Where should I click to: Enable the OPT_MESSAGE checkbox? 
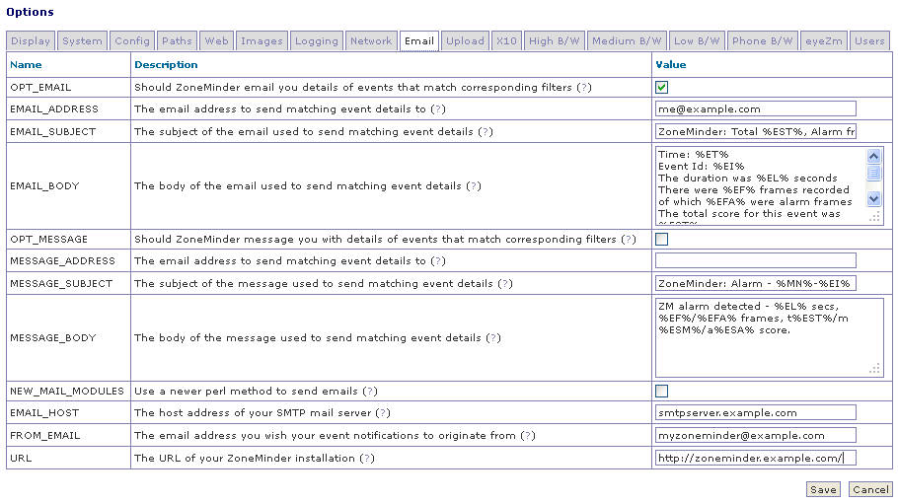(x=661, y=240)
